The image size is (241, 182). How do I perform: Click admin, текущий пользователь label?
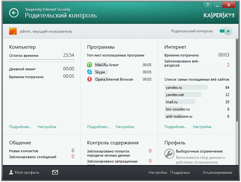click(x=46, y=31)
